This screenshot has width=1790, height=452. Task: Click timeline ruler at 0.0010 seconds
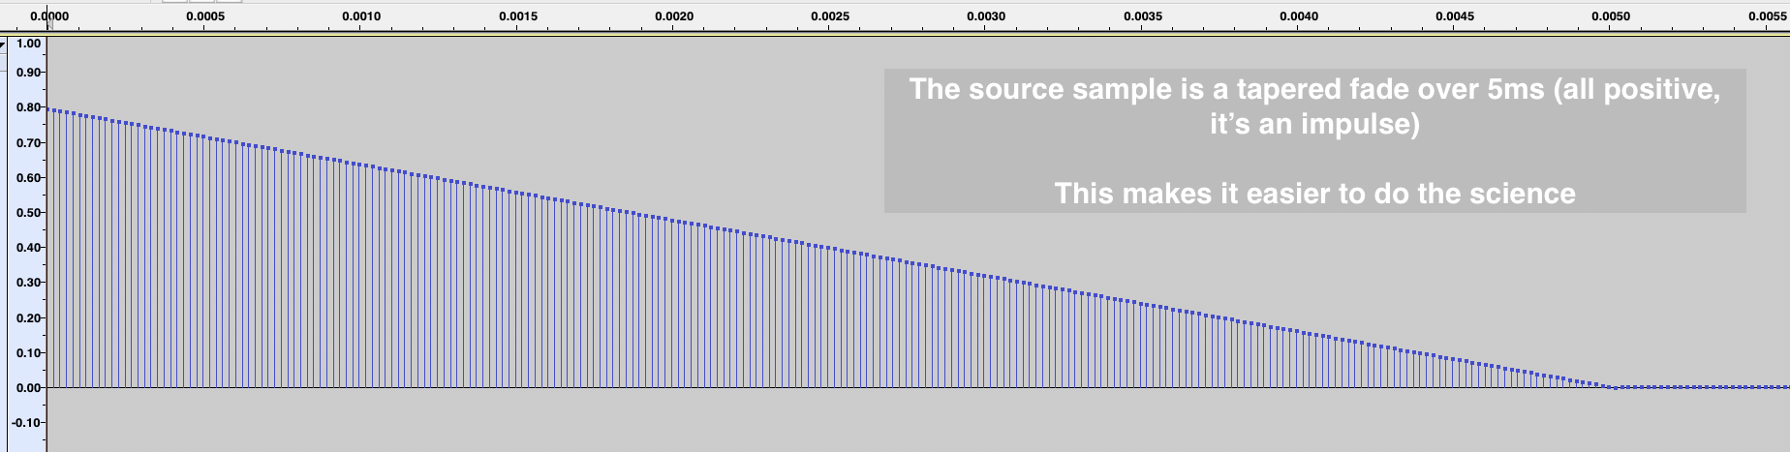point(361,16)
